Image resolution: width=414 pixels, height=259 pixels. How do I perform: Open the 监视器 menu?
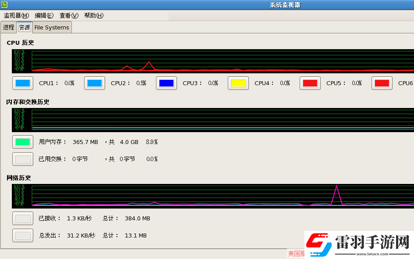pos(16,15)
